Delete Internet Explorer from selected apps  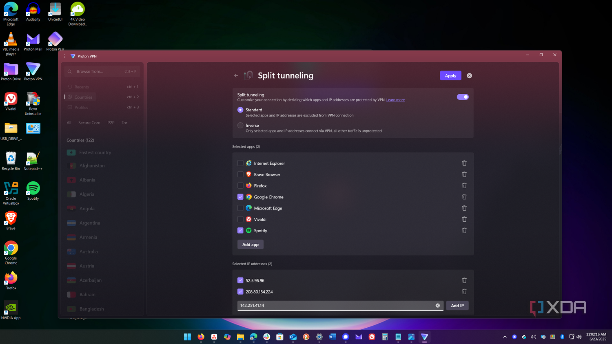click(464, 163)
